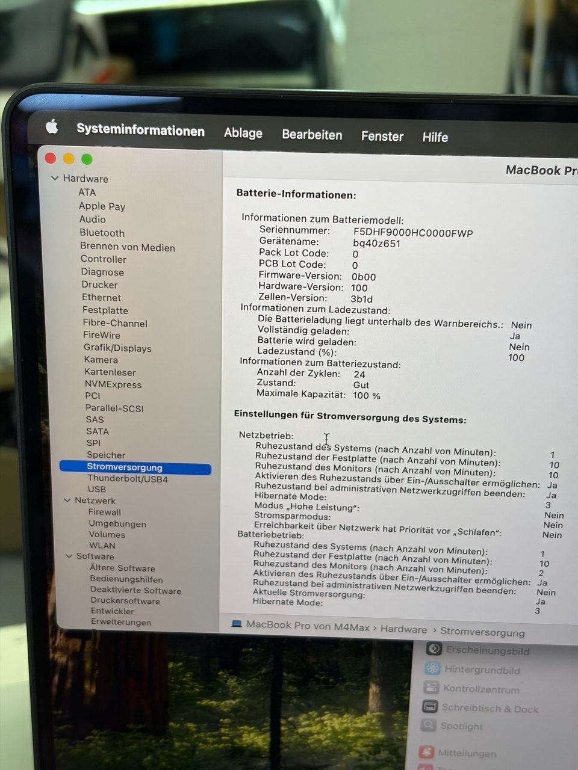Collapse the Netzwerk section
578x770 pixels.
tap(67, 500)
